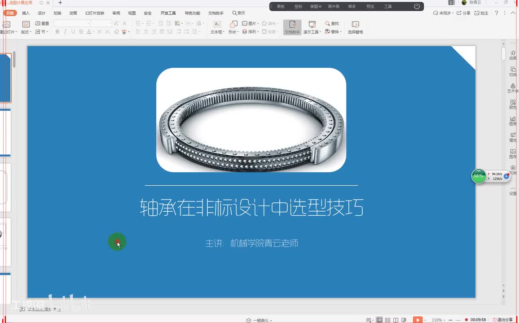Justify text alignment
This screenshot has height=323, width=519.
[162, 32]
